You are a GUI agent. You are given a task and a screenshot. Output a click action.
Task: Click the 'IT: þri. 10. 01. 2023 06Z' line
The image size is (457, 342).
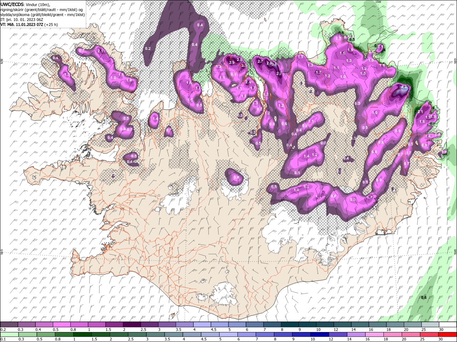22,20
